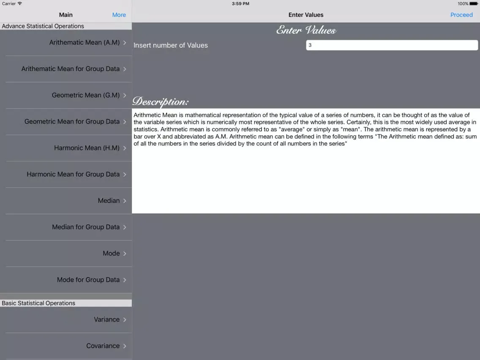Viewport: 480px width, 360px height.
Task: Select the Mode operation
Action: pos(66,253)
